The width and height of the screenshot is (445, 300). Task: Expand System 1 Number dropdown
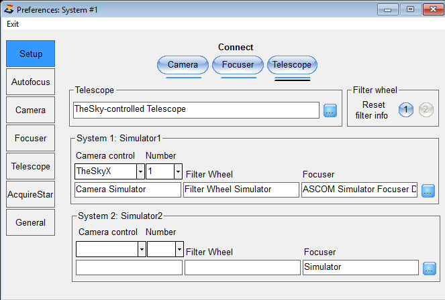178,171
